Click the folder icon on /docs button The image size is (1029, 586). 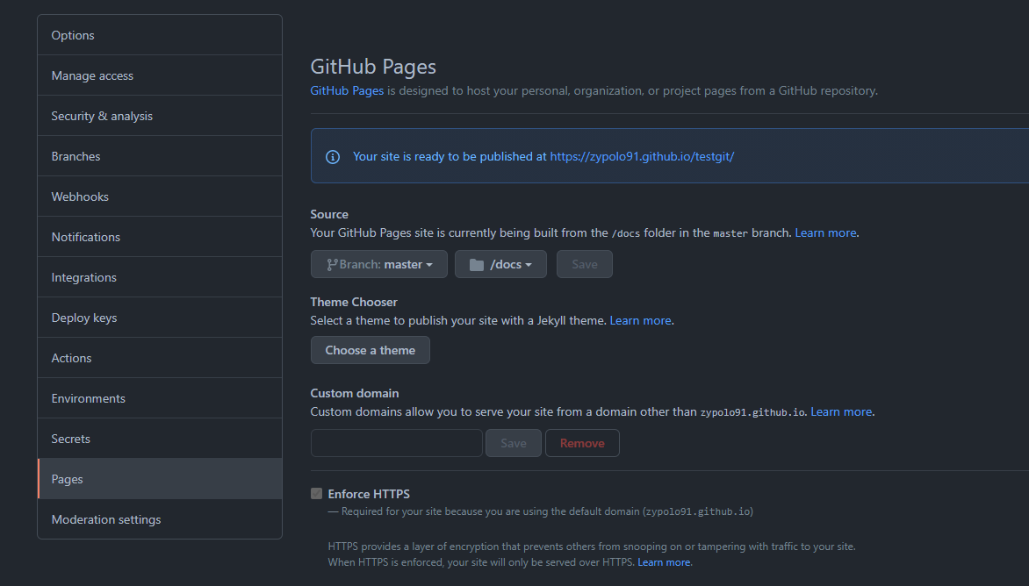(x=477, y=265)
